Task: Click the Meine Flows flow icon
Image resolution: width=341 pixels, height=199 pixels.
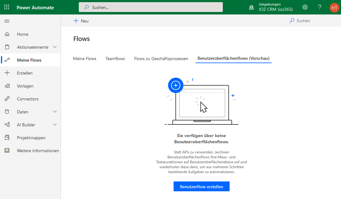Action: (x=7, y=60)
